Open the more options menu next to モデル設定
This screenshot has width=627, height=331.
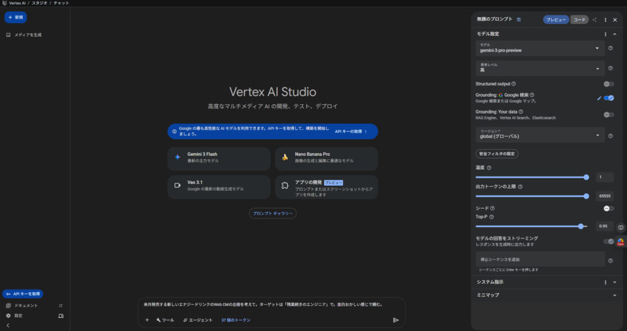tap(606, 34)
